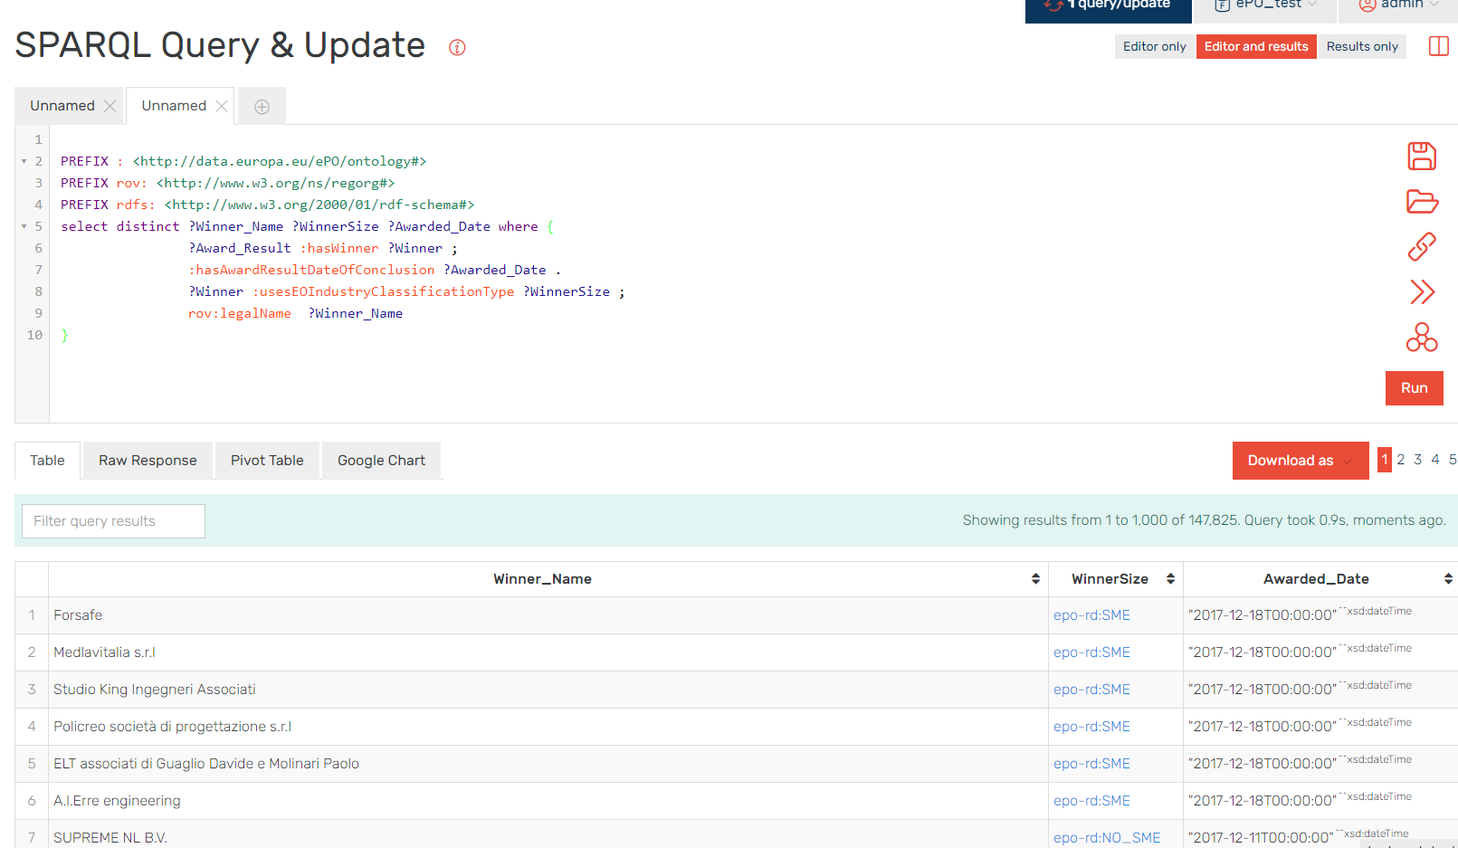Collapse the code fold on line 5
This screenshot has height=848, width=1458.
[24, 226]
